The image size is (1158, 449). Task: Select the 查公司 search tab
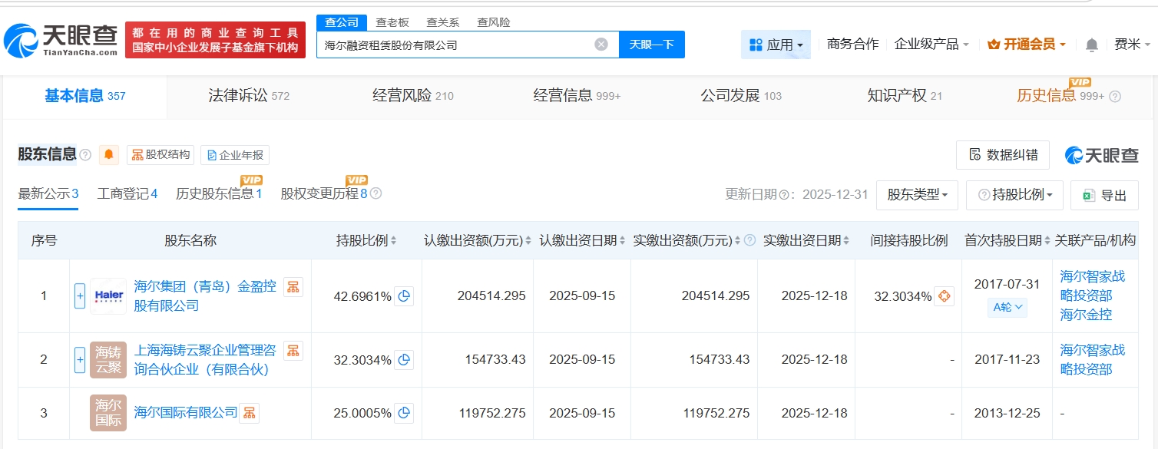pyautogui.click(x=342, y=22)
